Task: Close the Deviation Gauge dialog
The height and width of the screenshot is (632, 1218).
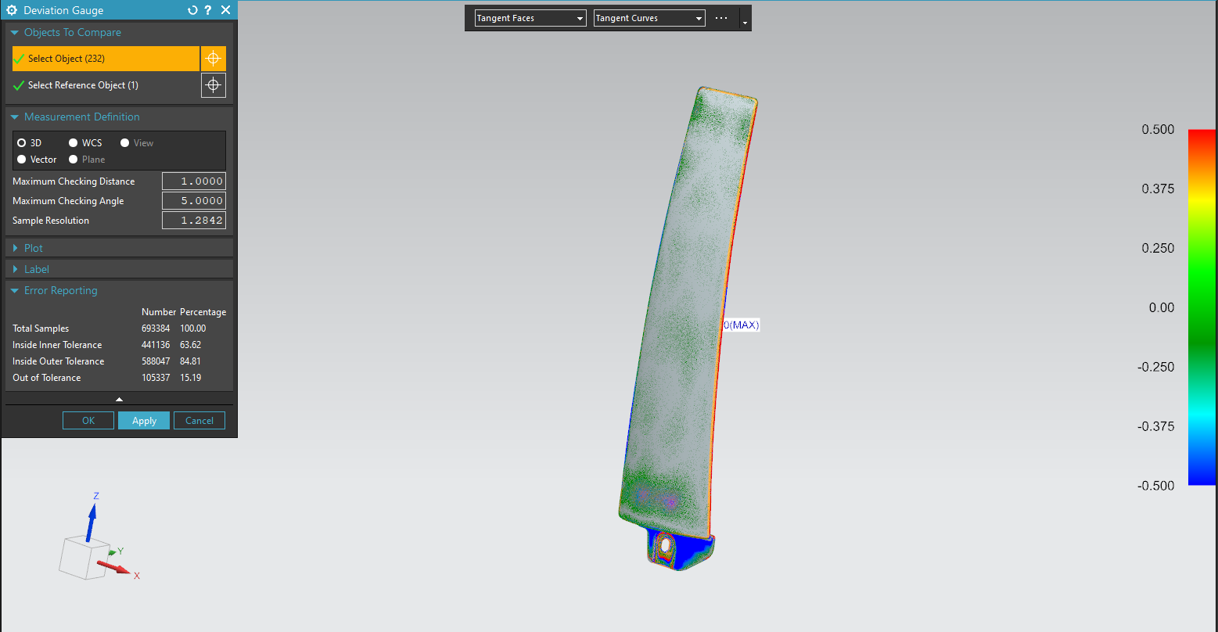Action: point(225,10)
